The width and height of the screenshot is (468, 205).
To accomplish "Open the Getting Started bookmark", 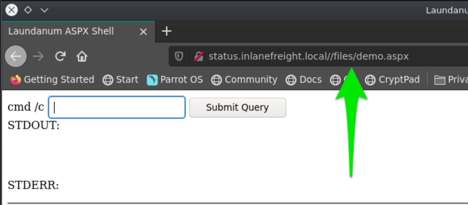I will pyautogui.click(x=52, y=80).
